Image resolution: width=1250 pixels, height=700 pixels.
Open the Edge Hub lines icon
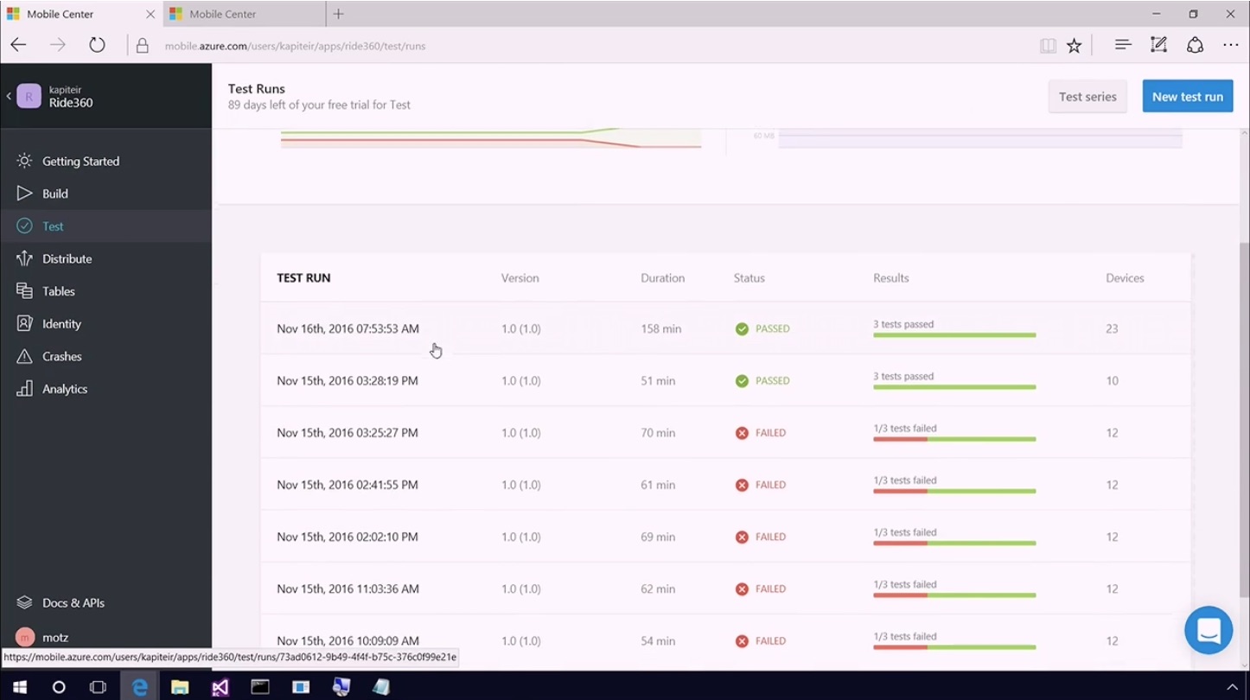pos(1122,45)
